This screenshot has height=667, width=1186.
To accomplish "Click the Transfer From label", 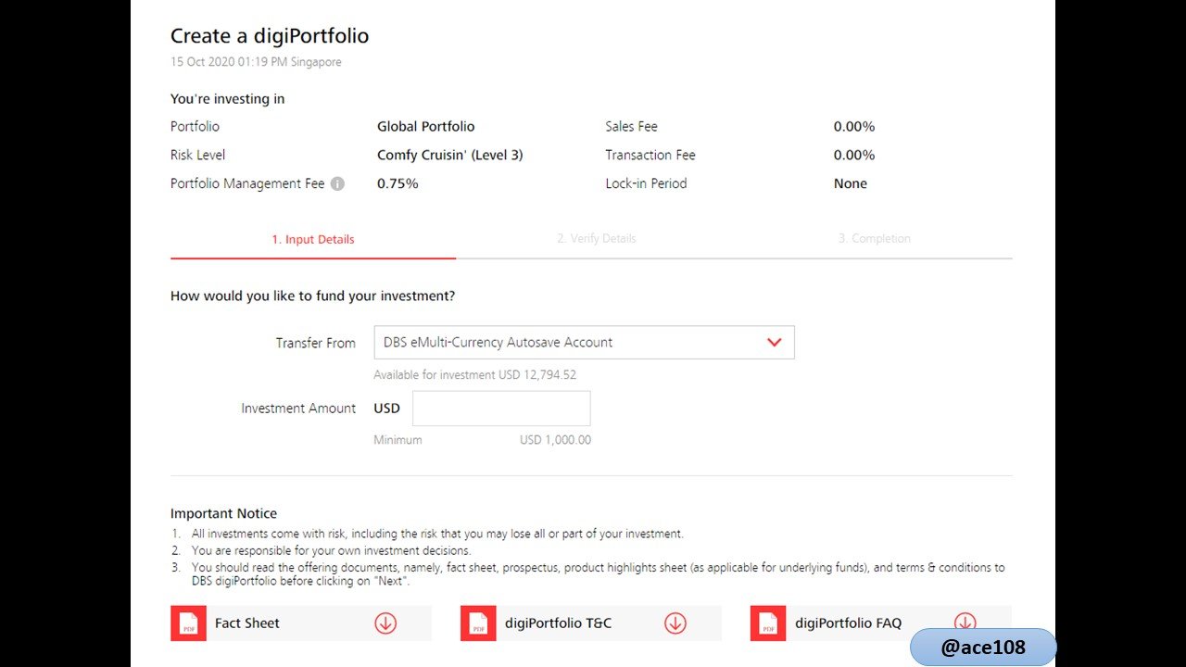I will pyautogui.click(x=316, y=343).
